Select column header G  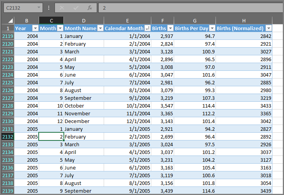coord(195,21)
